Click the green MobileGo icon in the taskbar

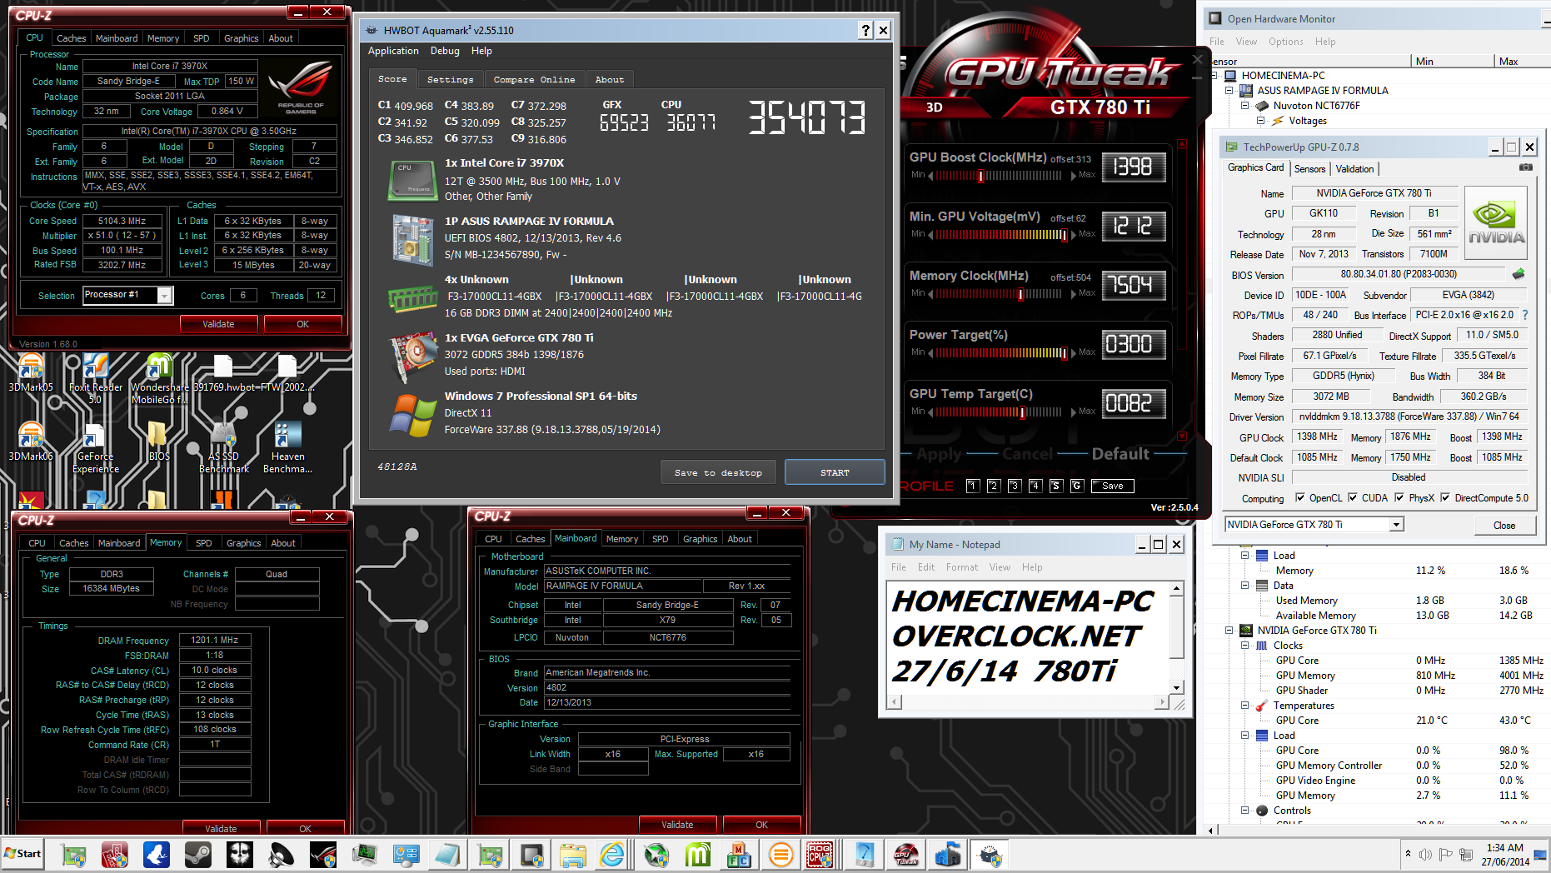point(697,855)
